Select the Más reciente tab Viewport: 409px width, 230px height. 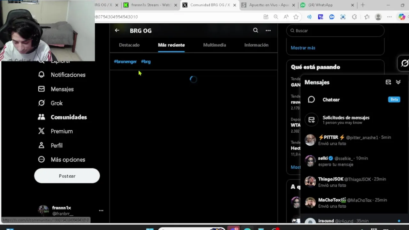click(171, 45)
